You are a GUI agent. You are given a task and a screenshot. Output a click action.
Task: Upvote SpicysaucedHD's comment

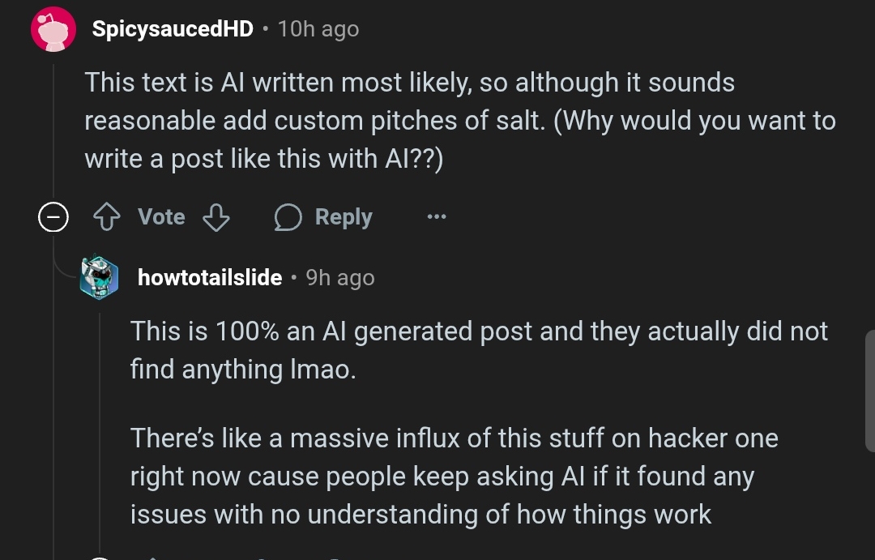coord(105,217)
